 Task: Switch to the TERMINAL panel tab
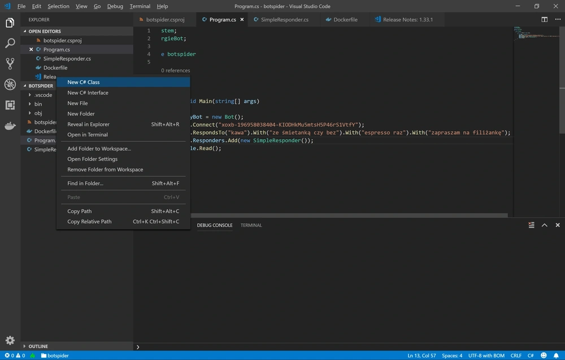(251, 225)
